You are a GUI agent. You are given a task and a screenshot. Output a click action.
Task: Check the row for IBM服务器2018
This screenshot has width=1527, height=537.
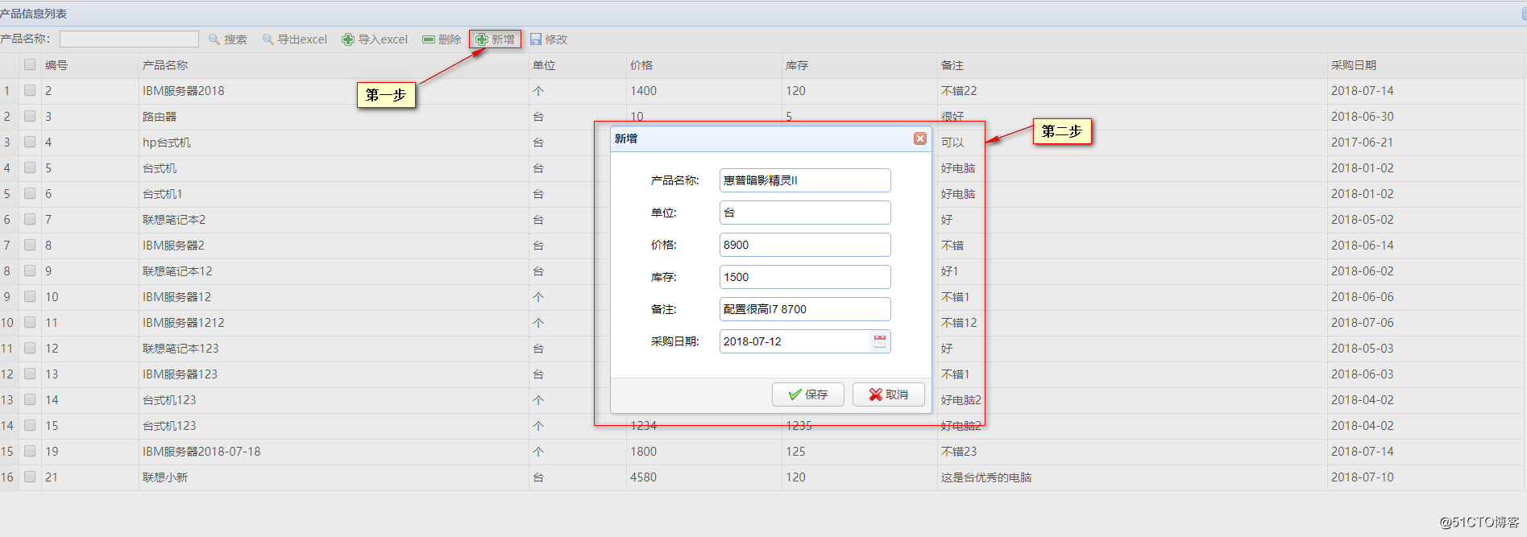30,91
